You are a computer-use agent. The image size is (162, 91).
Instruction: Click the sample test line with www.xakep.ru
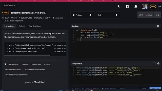(105, 73)
